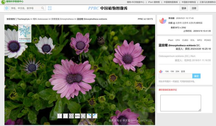
Task: Click the species identification input field
Action: [175, 76]
